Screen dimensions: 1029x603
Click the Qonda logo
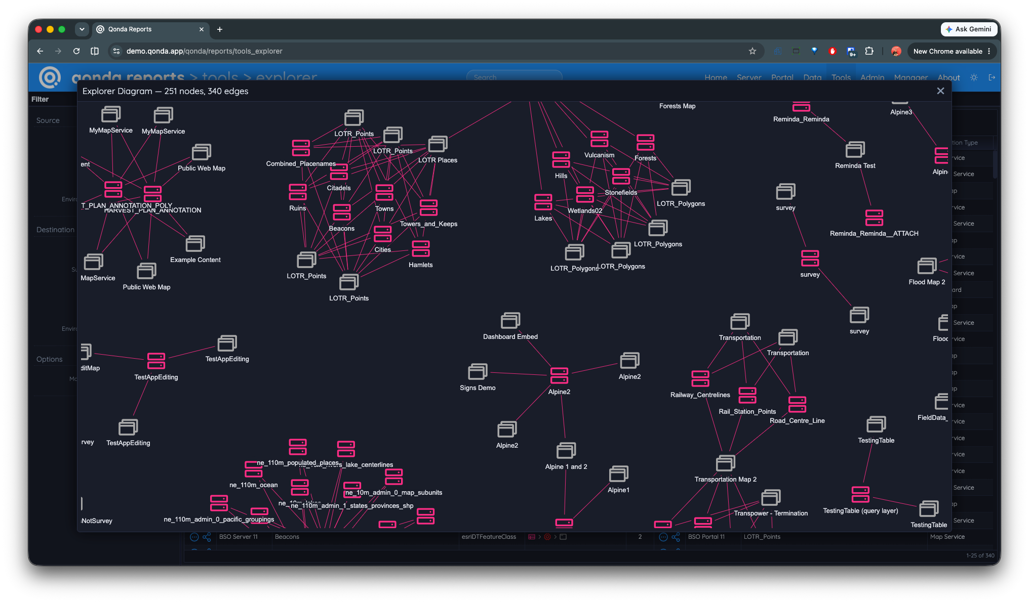[50, 77]
